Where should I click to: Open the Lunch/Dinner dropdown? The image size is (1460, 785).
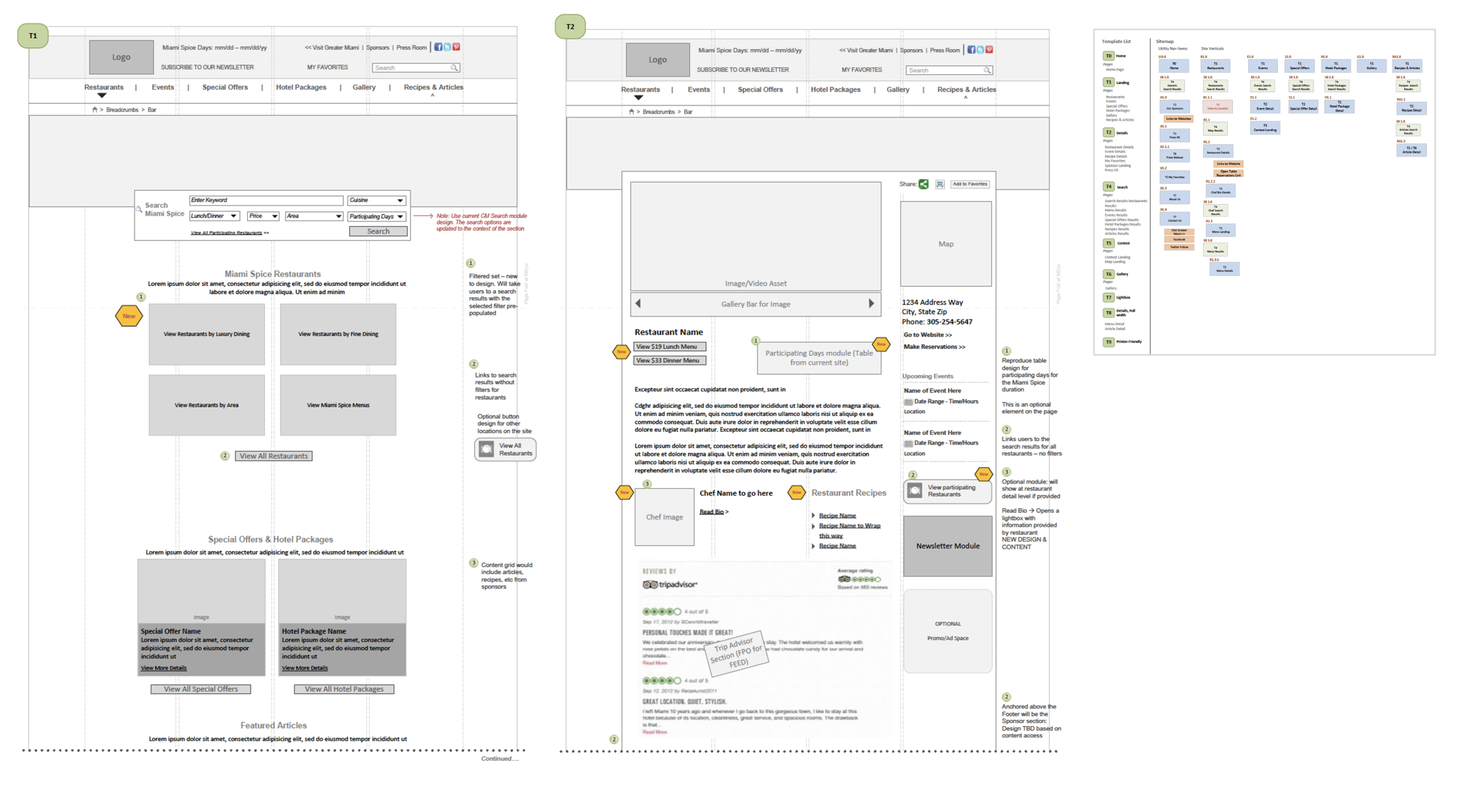tap(214, 216)
